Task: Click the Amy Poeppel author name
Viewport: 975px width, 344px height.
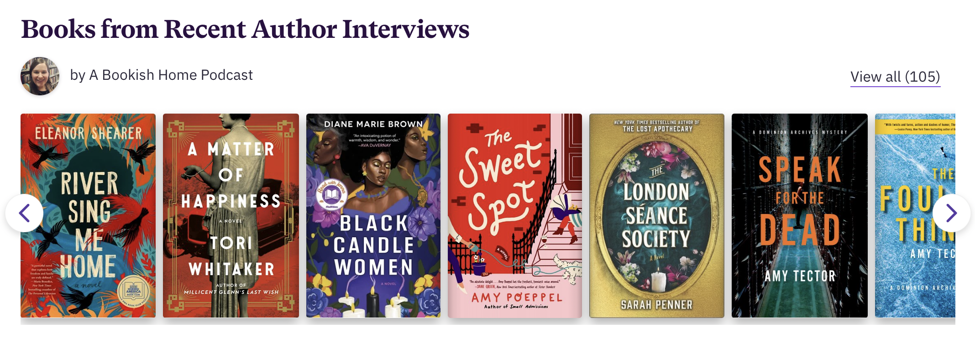Action: (x=516, y=297)
